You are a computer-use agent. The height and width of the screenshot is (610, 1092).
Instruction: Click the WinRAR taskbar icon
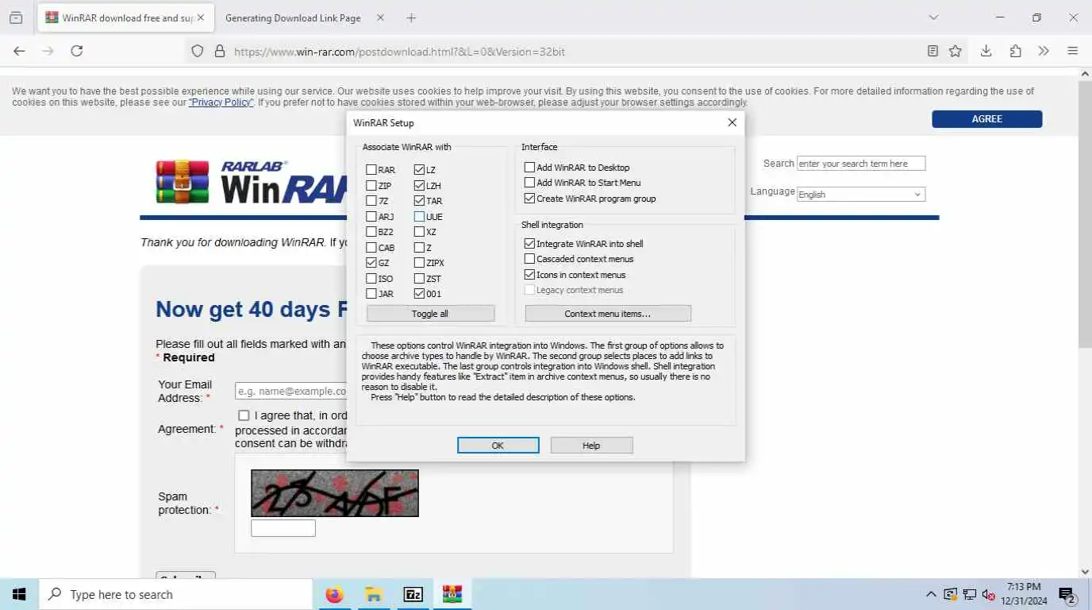coord(452,594)
